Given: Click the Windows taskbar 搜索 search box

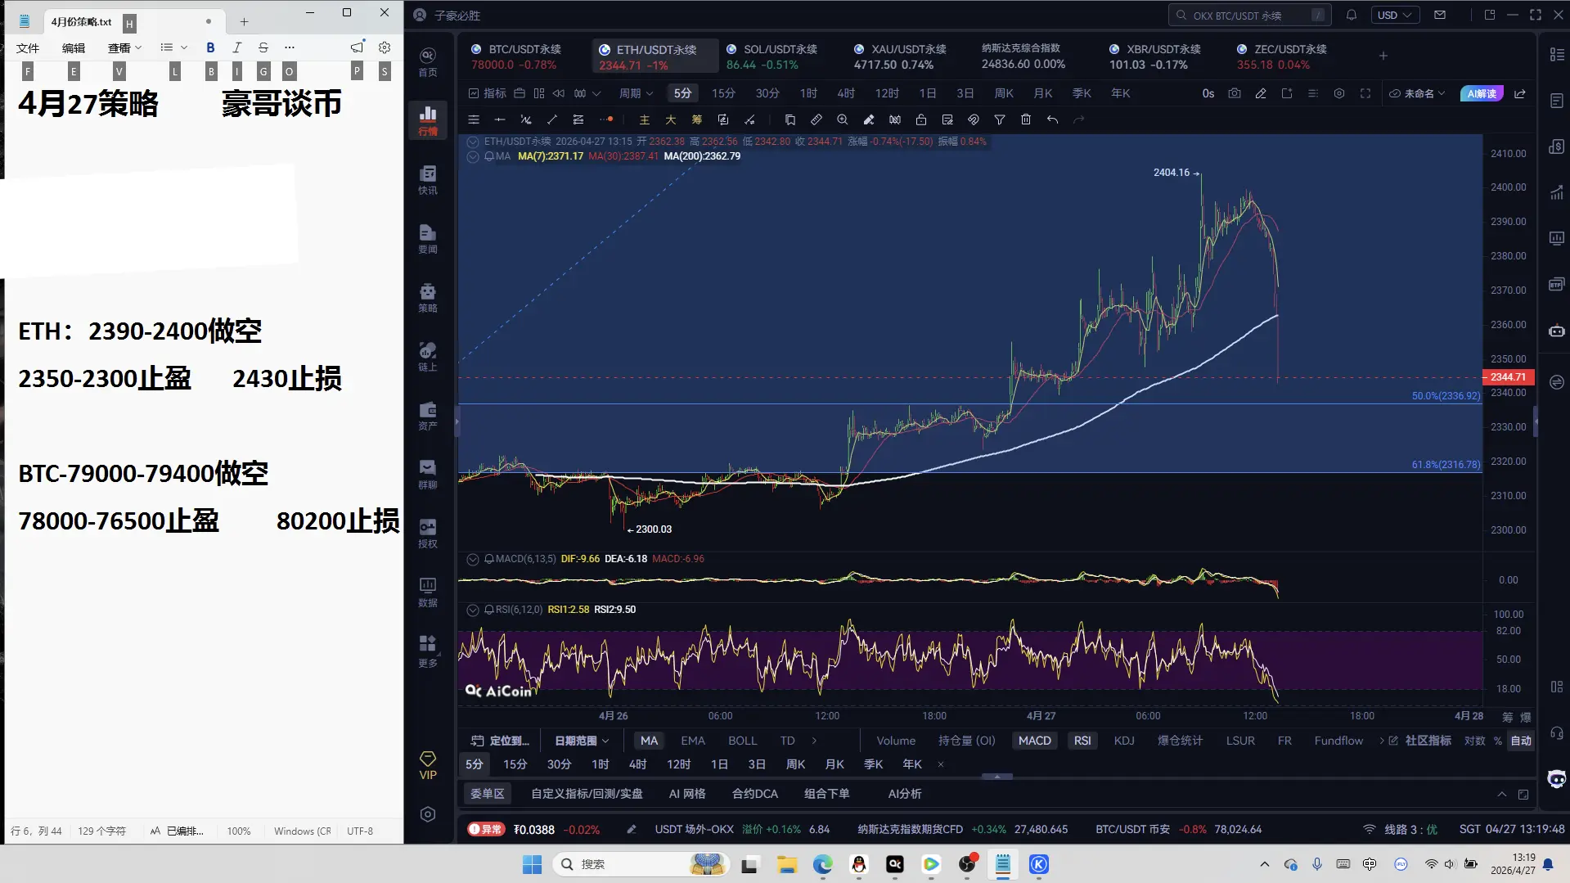Looking at the screenshot, I should click(x=642, y=864).
